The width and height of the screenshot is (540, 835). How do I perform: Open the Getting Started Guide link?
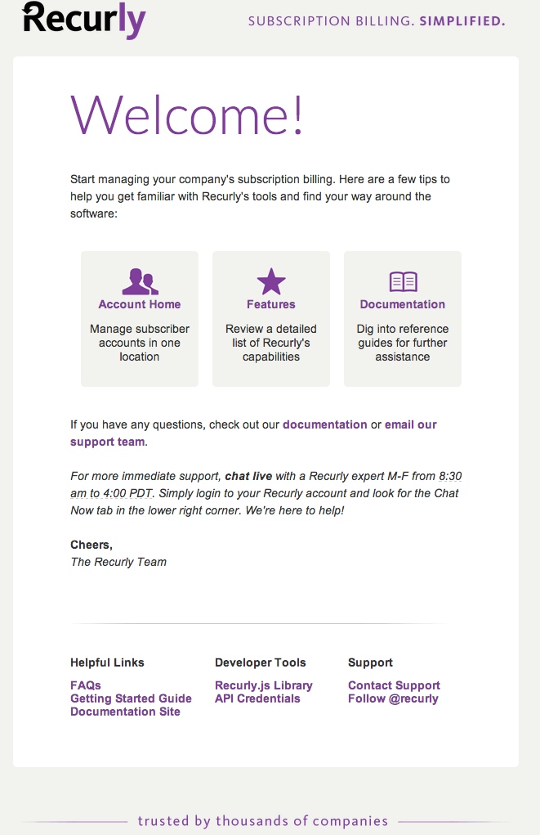pos(131,698)
